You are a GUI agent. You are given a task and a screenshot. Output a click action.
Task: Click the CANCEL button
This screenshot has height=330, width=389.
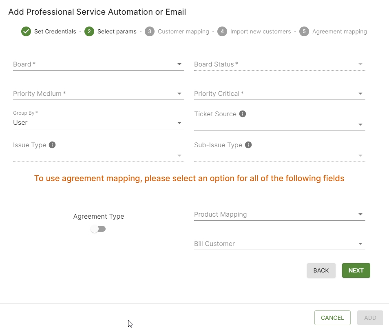pos(332,318)
